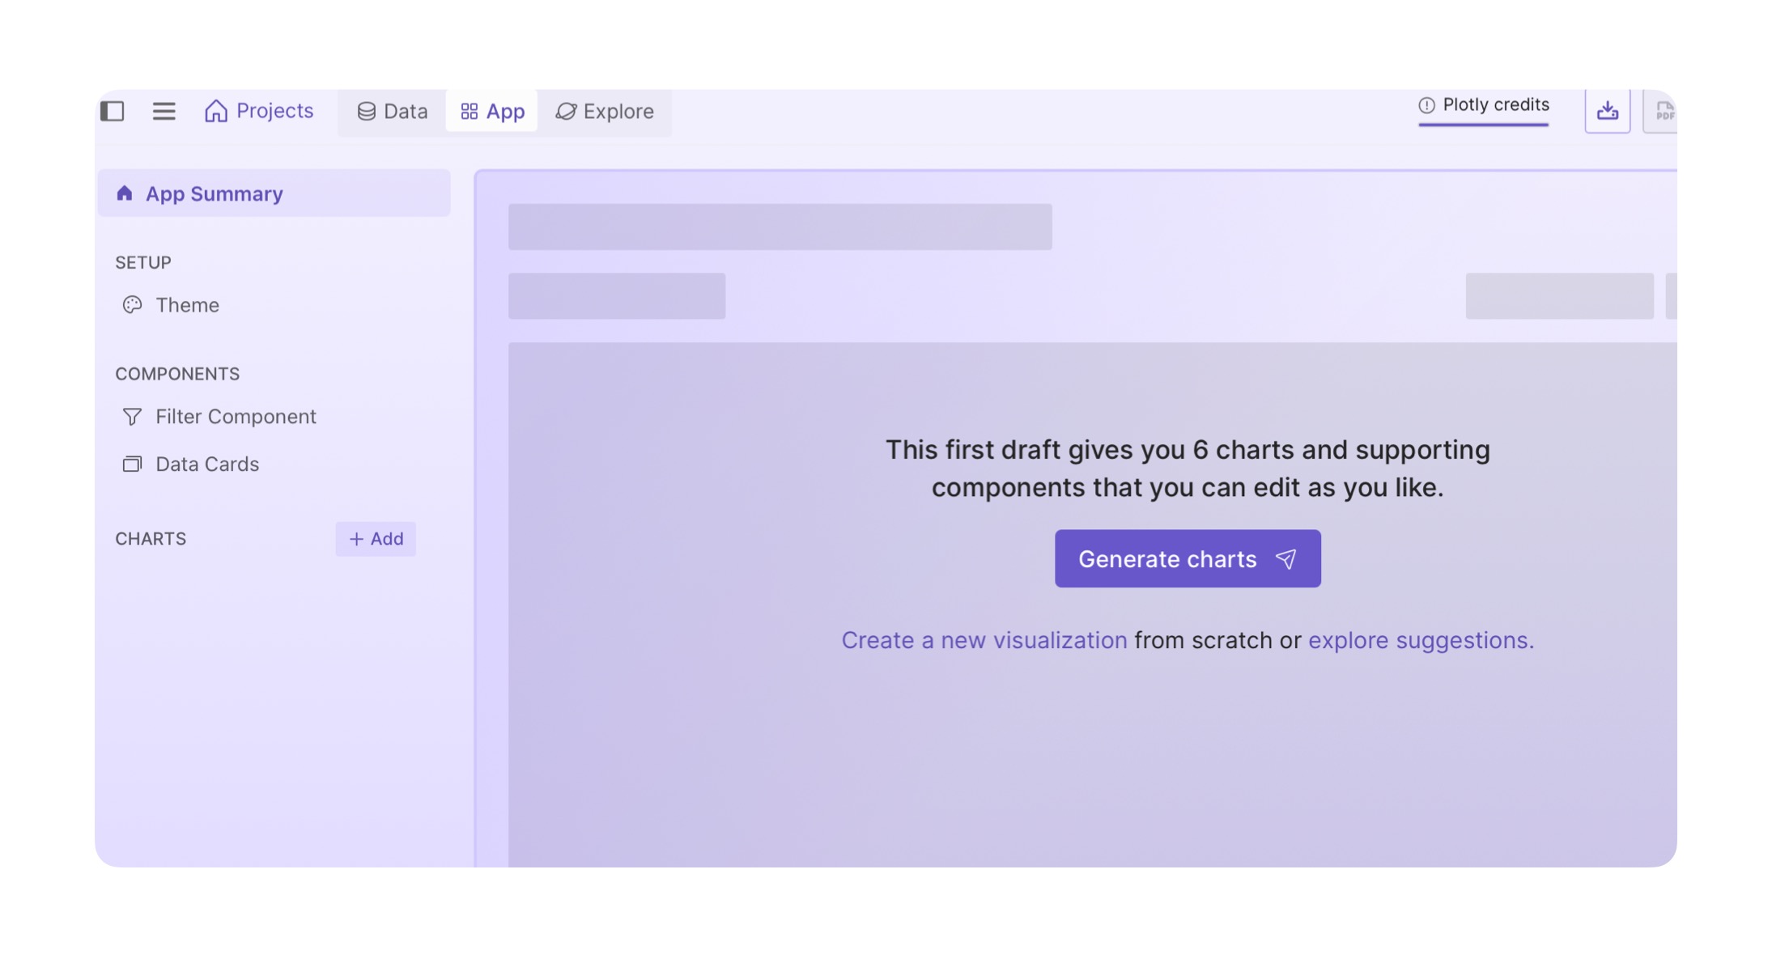Open the explore suggestions link
The height and width of the screenshot is (967, 1772).
pos(1421,640)
